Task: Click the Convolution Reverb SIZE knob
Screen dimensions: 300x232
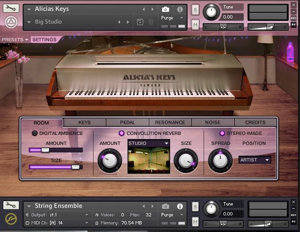Action: (x=186, y=161)
